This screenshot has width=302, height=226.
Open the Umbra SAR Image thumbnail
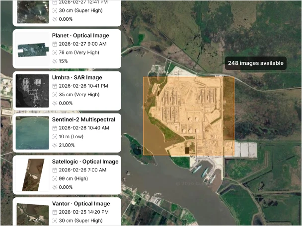click(x=32, y=91)
